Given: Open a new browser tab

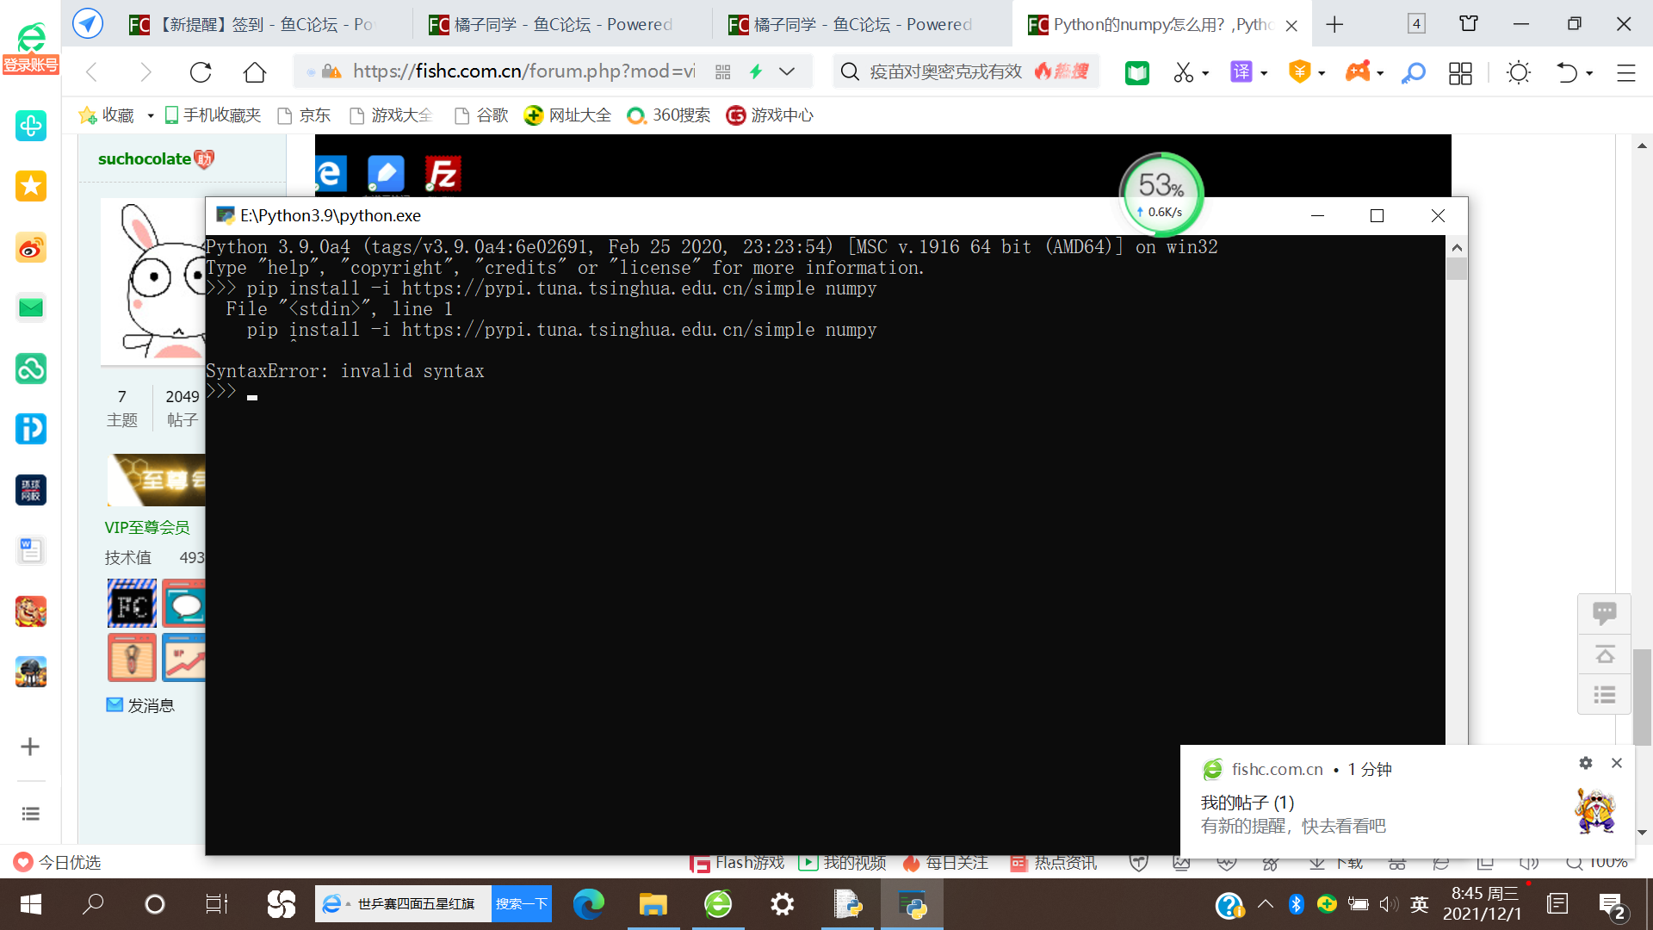Looking at the screenshot, I should [1334, 24].
